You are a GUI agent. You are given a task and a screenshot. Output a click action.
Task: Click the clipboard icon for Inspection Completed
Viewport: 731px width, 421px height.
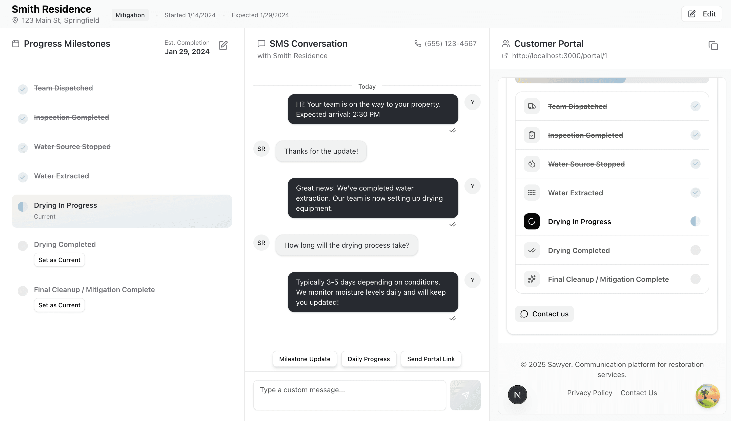point(532,135)
